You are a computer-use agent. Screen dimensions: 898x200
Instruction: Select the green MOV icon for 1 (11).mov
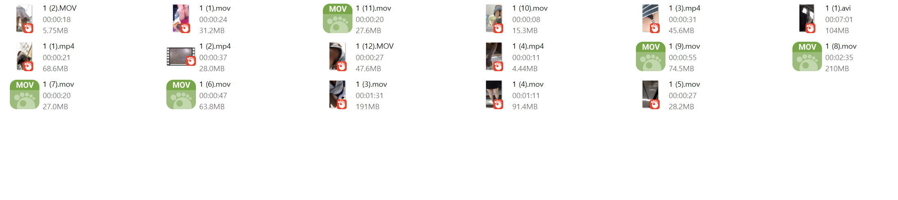pos(338,18)
